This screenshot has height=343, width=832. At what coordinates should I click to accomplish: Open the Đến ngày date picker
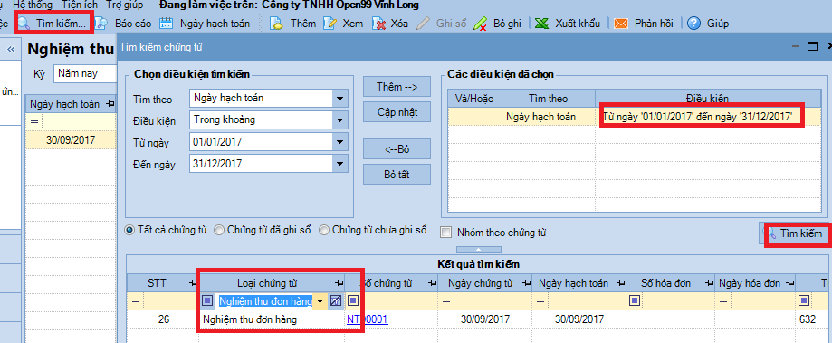pyautogui.click(x=339, y=165)
